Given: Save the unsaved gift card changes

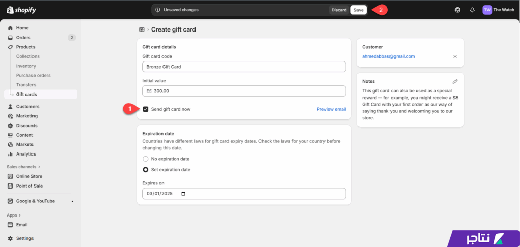Looking at the screenshot, I should point(359,10).
